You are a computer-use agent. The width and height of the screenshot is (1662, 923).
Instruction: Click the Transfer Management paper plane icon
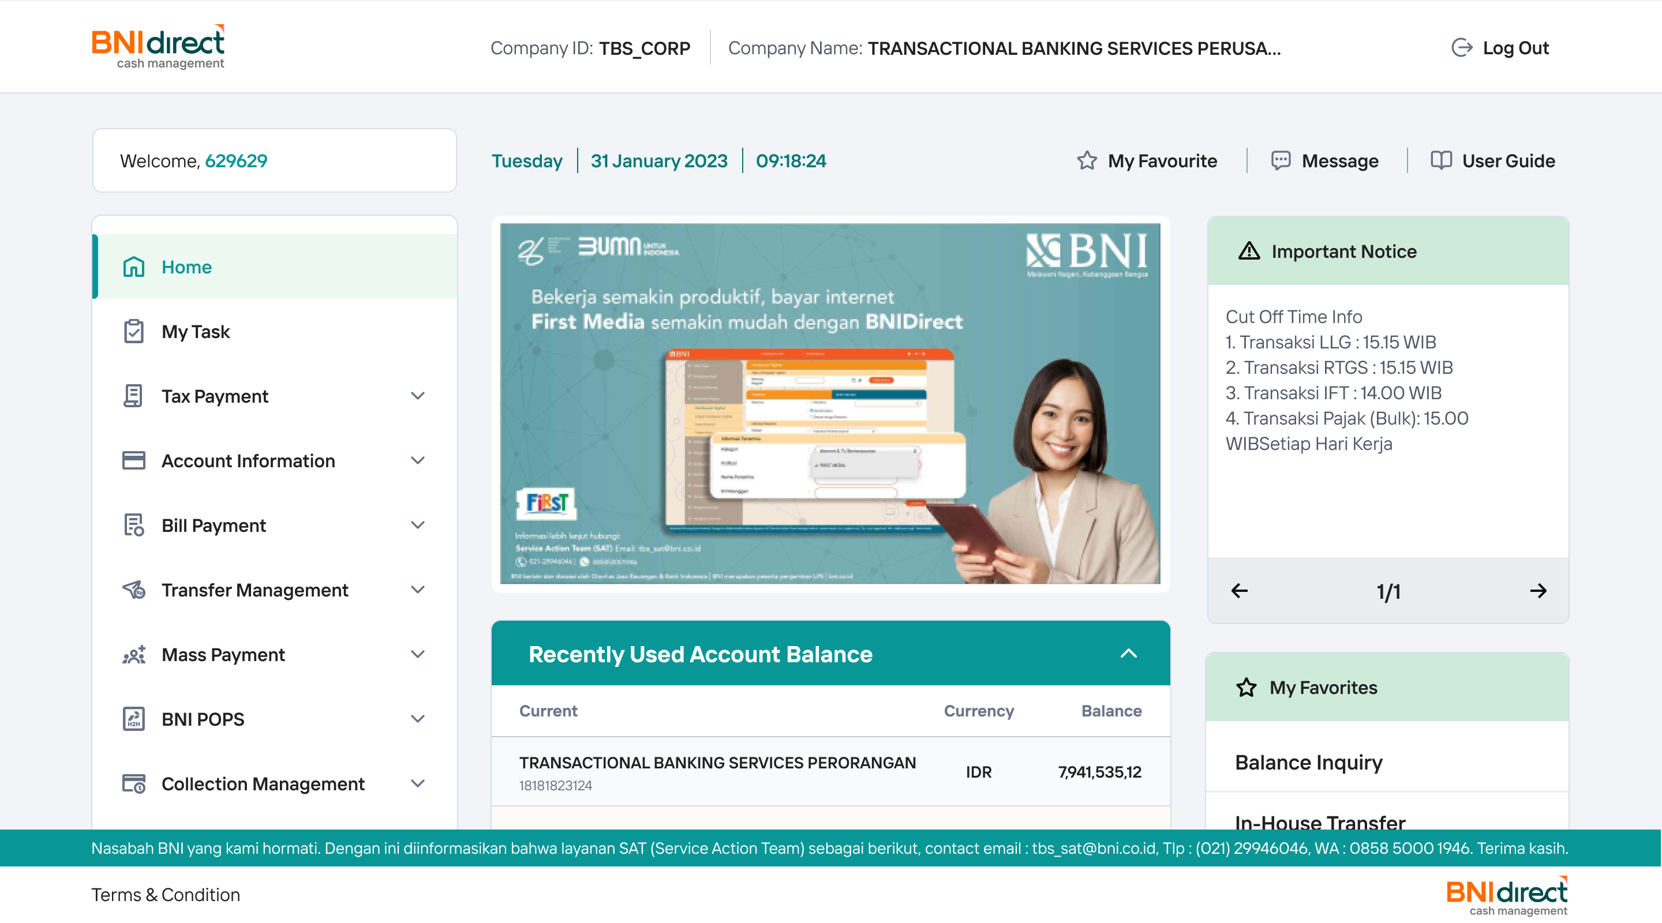click(x=133, y=589)
